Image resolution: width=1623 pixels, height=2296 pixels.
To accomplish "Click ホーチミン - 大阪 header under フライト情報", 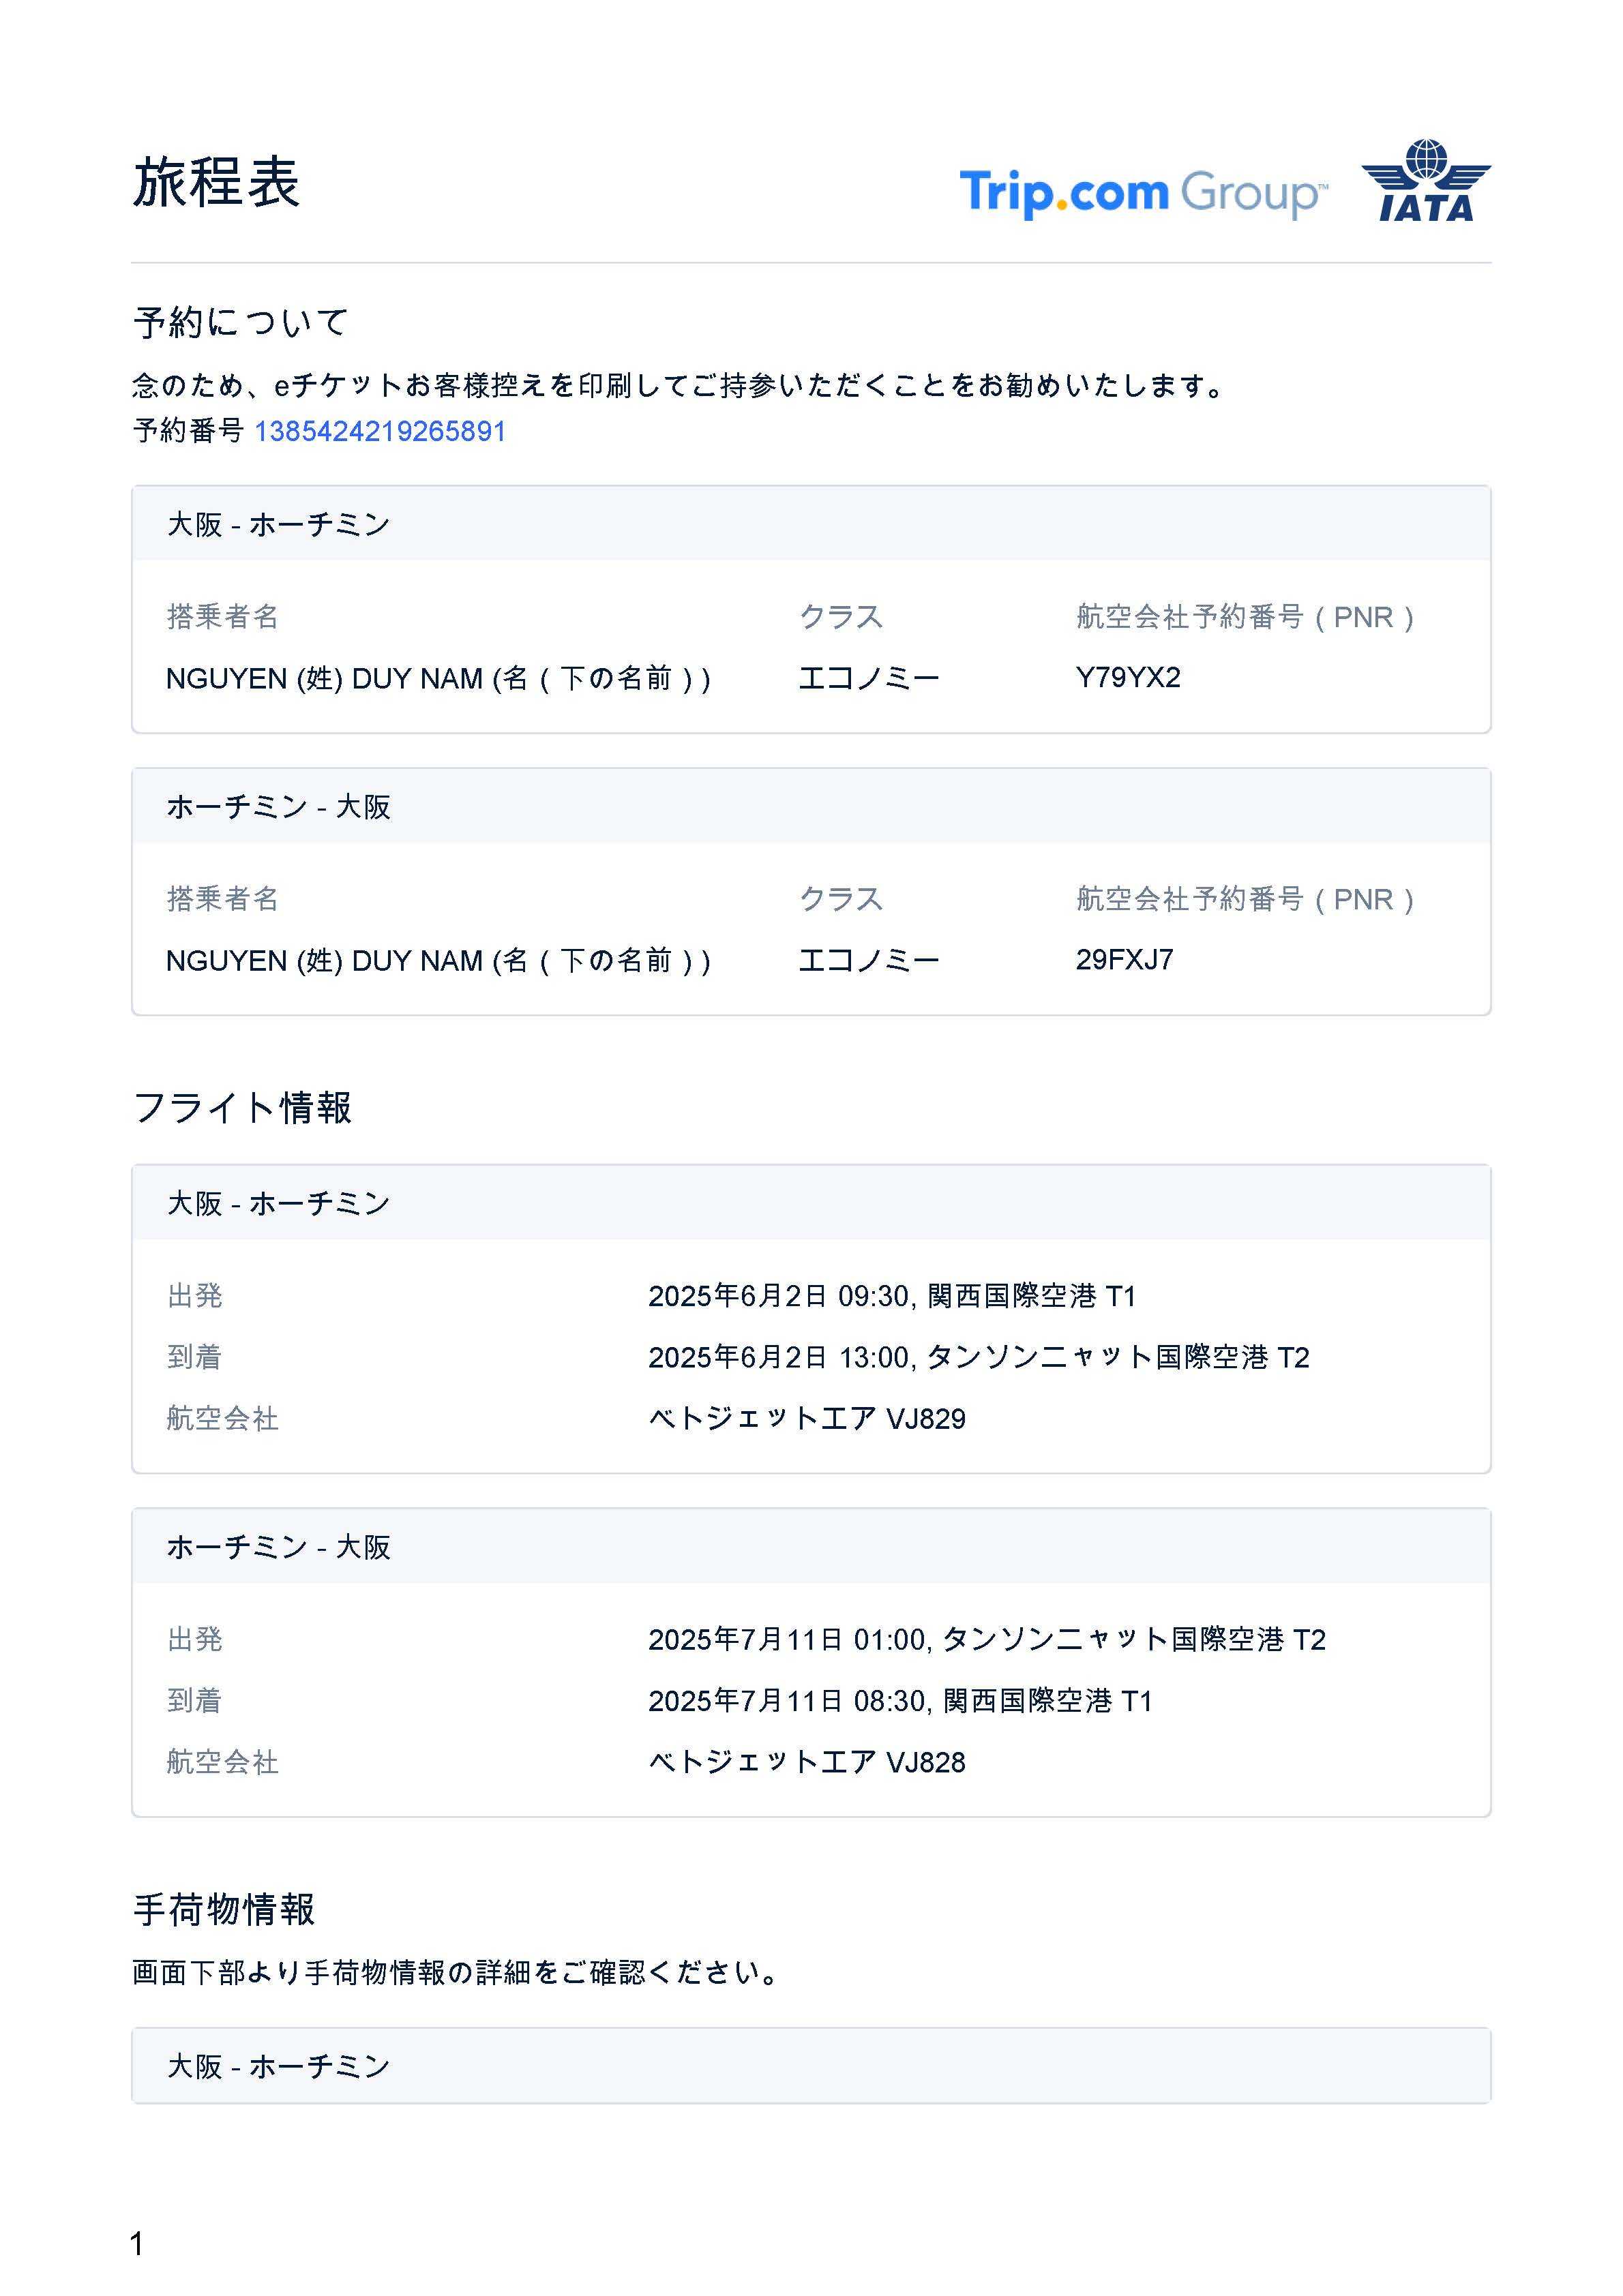I will click(x=278, y=1547).
